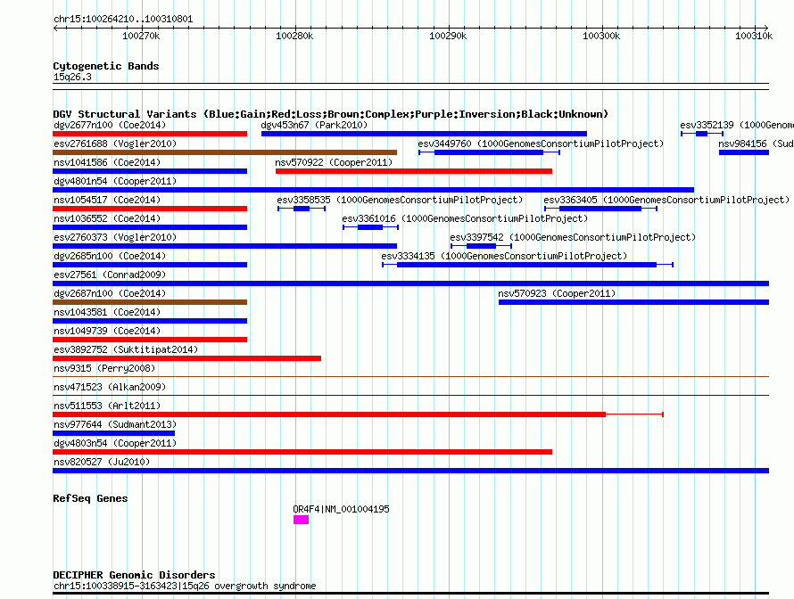Click the nsv570923 blue gain bar

(x=634, y=302)
